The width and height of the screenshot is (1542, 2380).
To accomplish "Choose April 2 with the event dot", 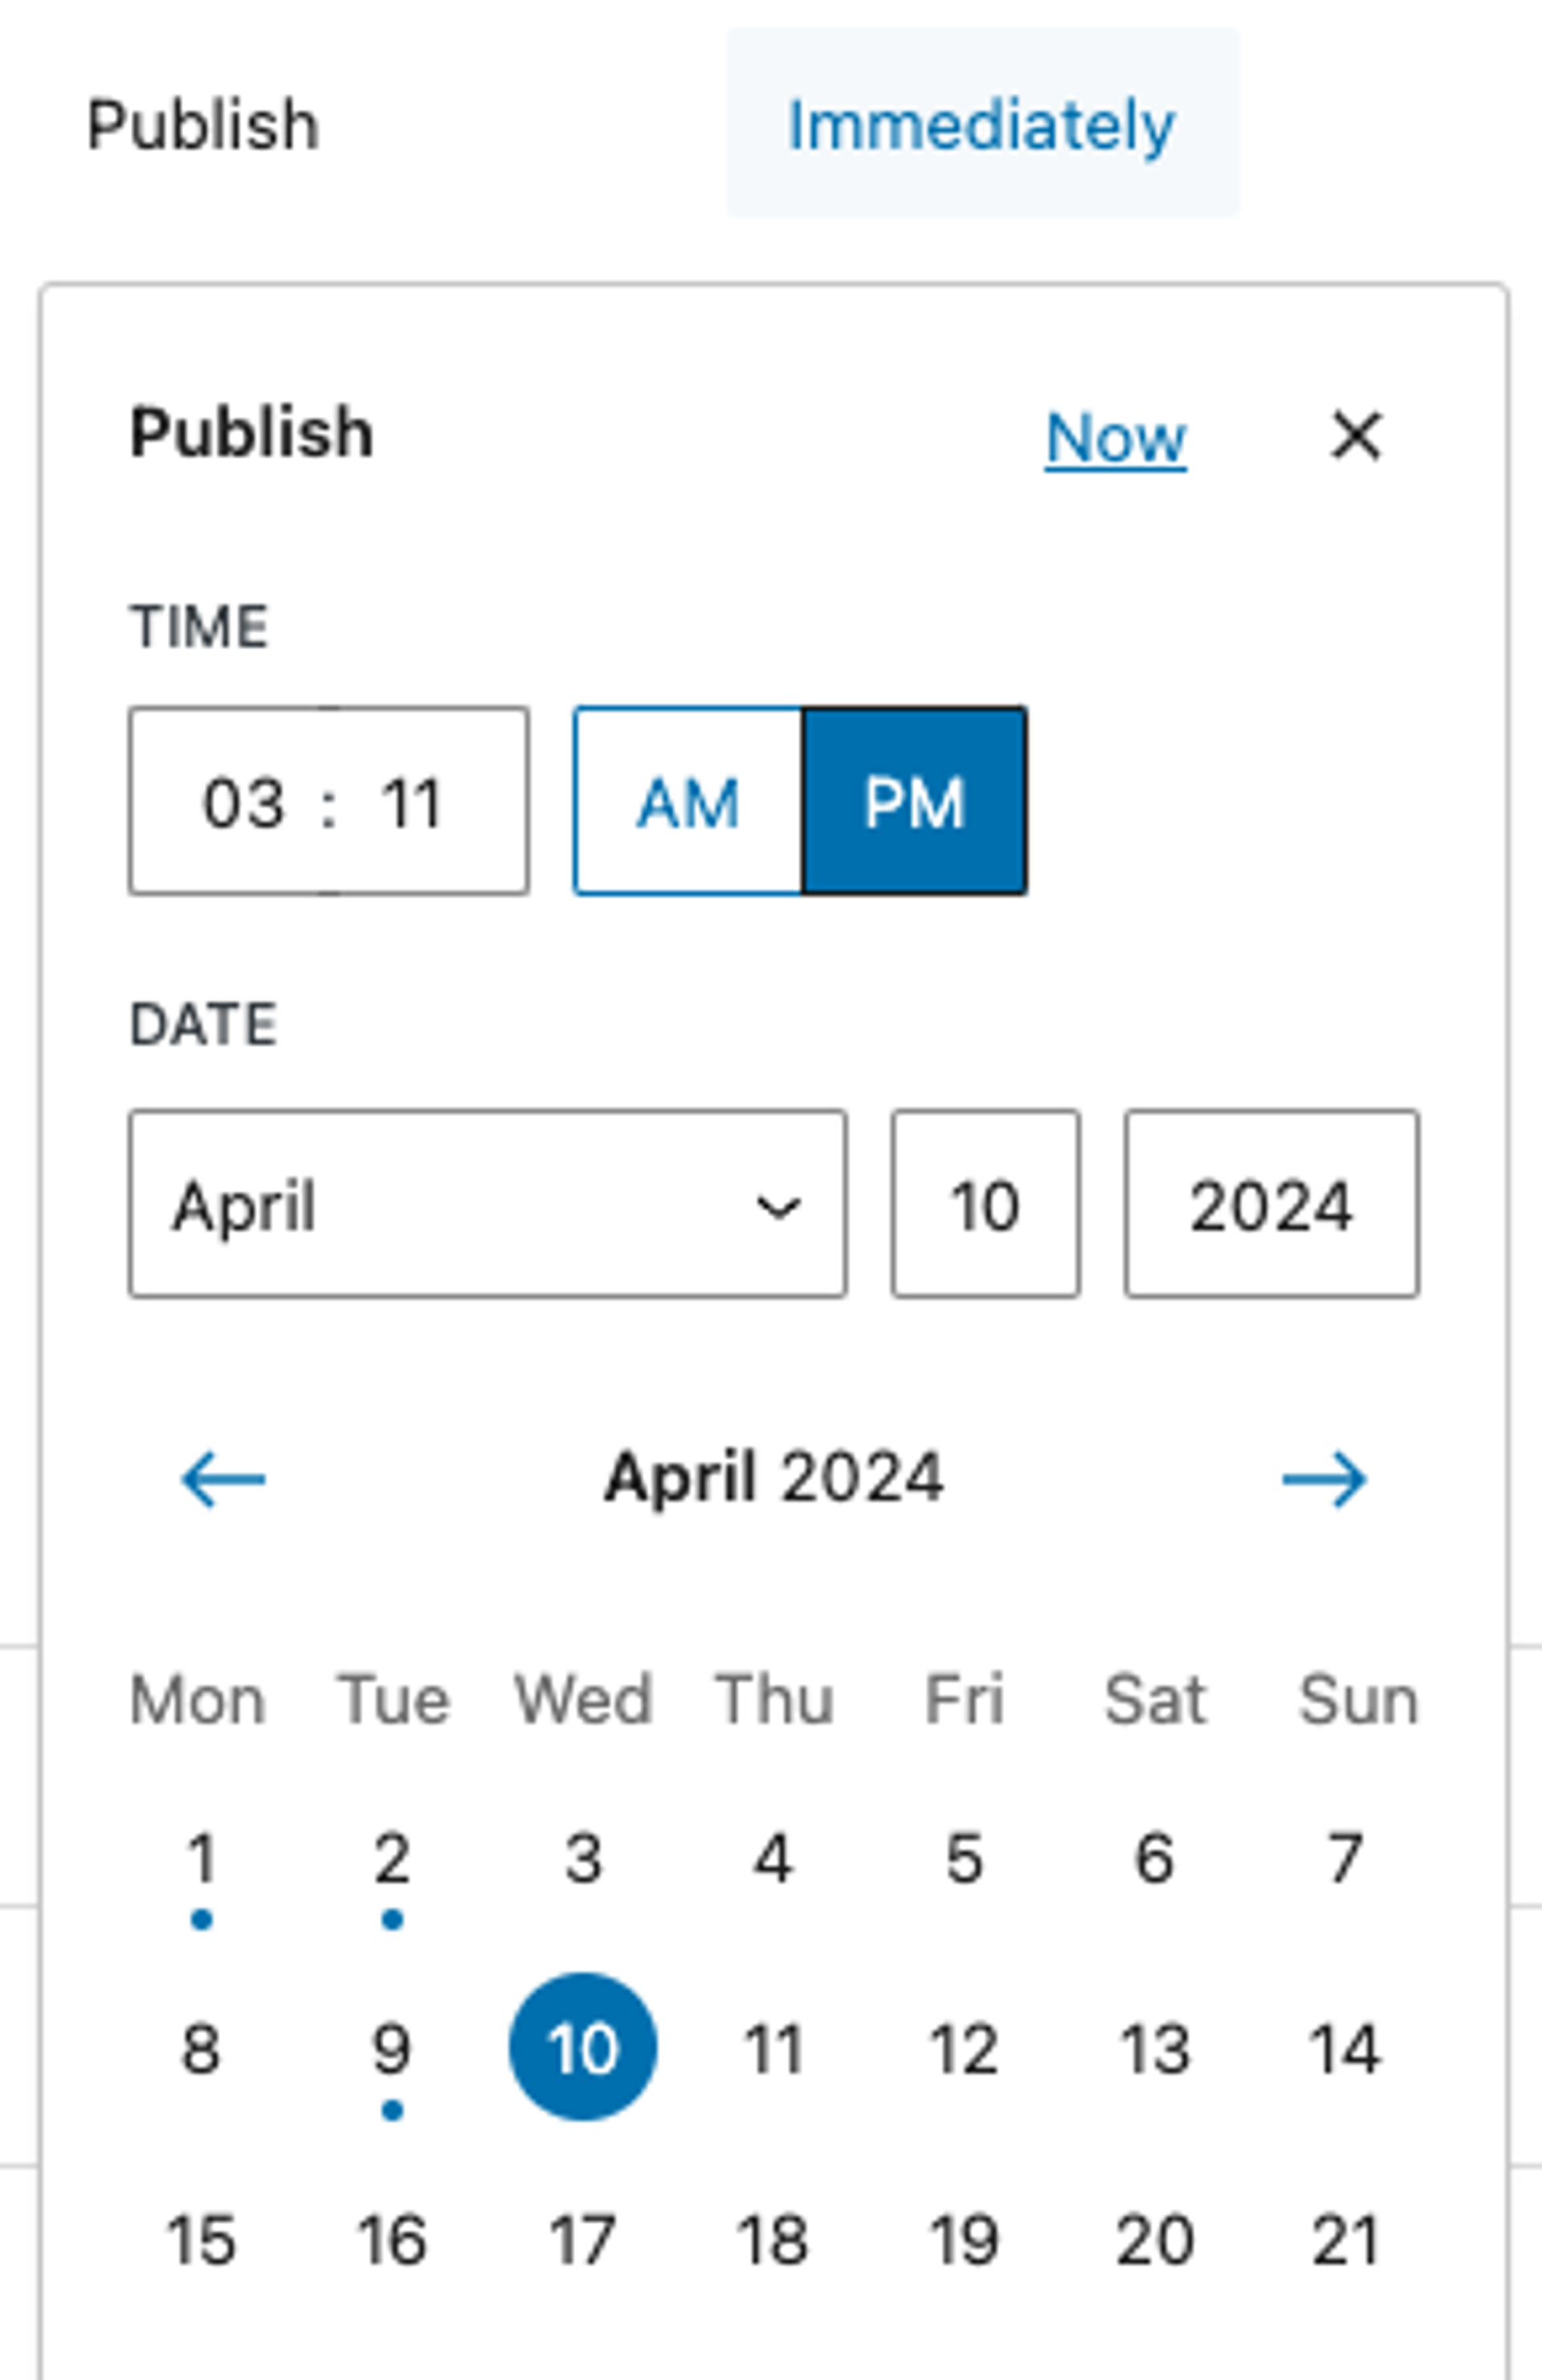I will 392,1857.
